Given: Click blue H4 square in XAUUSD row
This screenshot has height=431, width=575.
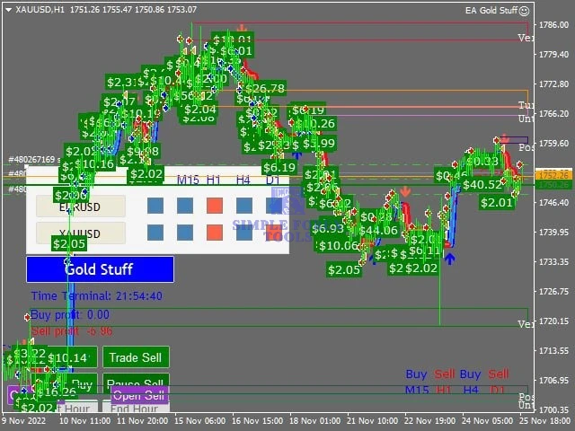Looking at the screenshot, I should tap(243, 233).
